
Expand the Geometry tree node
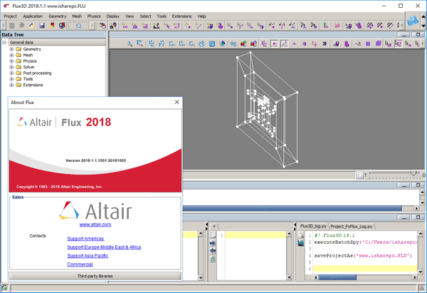tap(11, 50)
